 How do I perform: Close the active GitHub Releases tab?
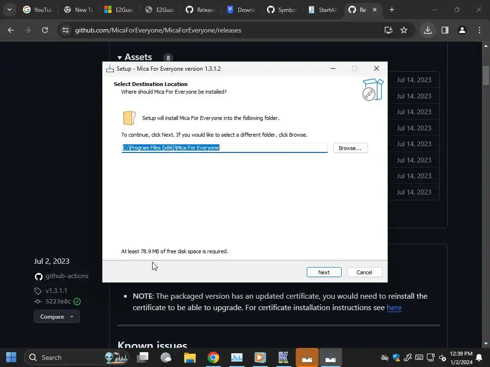(375, 10)
